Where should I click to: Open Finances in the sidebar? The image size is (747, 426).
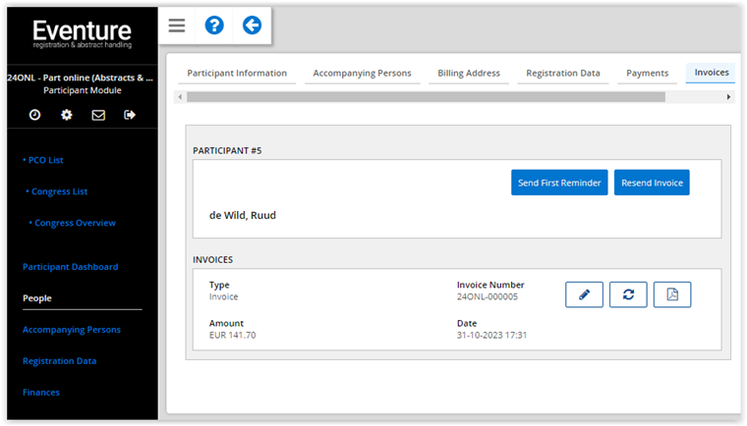click(41, 393)
